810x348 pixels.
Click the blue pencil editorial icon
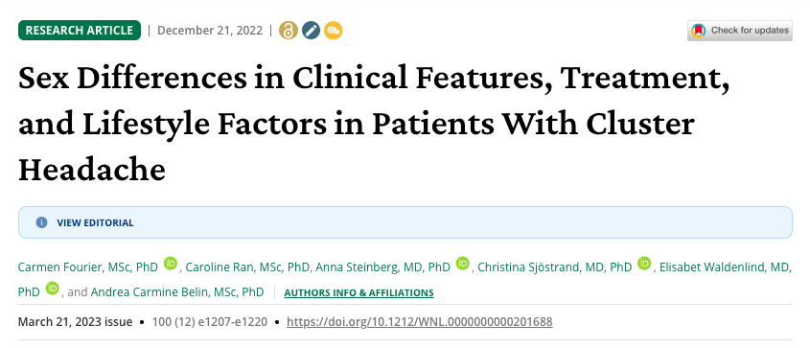311,31
